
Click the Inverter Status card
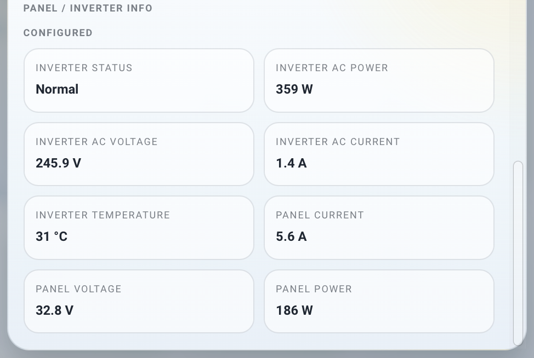point(139,80)
